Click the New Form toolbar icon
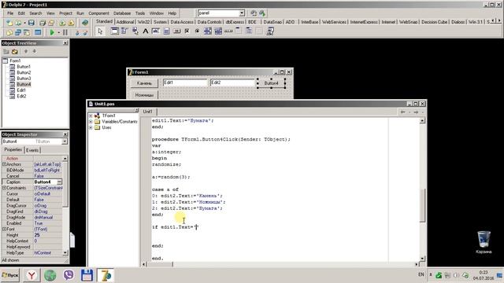 pos(38,32)
